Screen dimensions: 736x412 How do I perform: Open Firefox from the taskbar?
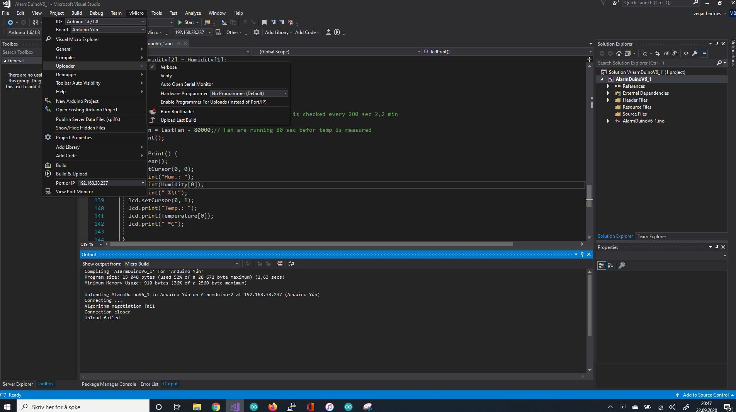(x=273, y=407)
